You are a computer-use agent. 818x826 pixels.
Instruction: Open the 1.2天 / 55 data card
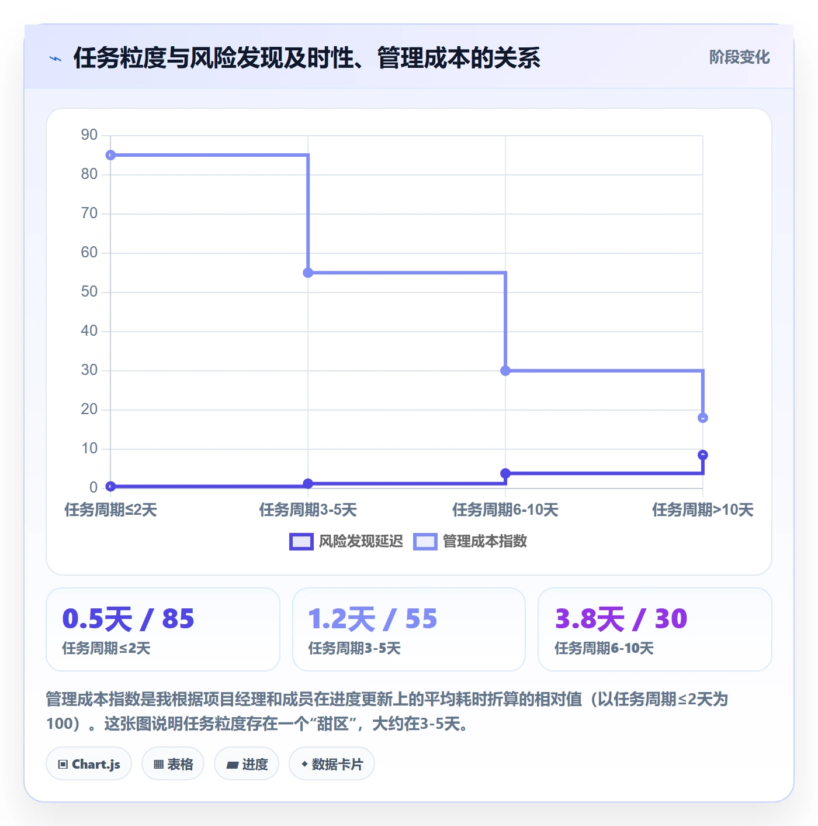pyautogui.click(x=409, y=629)
